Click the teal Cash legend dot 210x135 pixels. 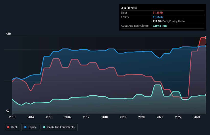click(44, 127)
